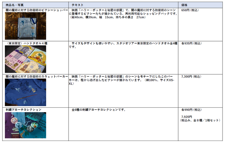Select the 各935円(税込) price

(191, 43)
